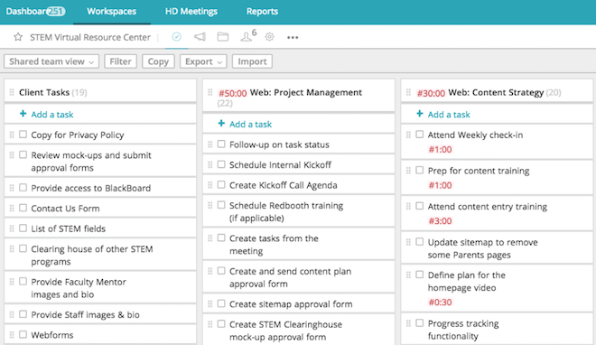Open the files folder icon
Viewport: 596px width, 345px height.
click(223, 37)
